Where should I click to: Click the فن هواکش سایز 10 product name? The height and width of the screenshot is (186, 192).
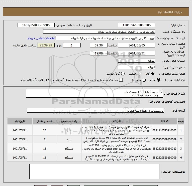coord(117,149)
